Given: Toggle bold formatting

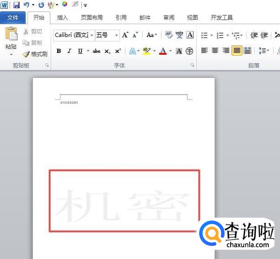Looking at the screenshot, I should 59,51.
